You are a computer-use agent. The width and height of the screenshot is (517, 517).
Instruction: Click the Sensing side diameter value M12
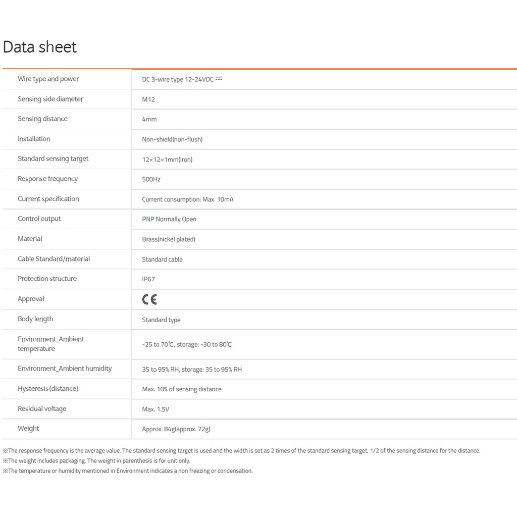148,99
